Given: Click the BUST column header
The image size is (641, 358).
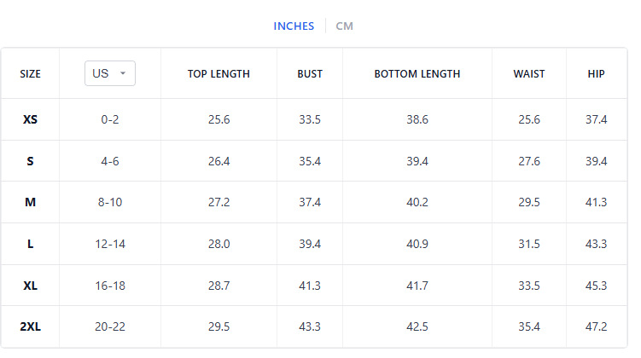Looking at the screenshot, I should (310, 74).
